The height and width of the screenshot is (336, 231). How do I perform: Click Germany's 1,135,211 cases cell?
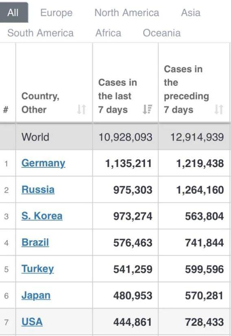(x=125, y=163)
